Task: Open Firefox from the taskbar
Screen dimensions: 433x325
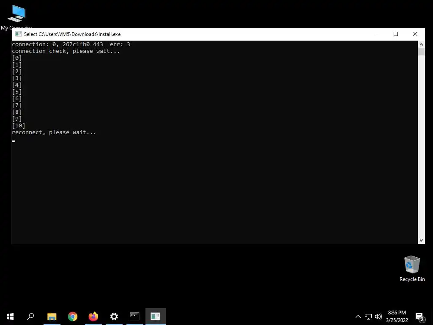Action: [x=93, y=317]
